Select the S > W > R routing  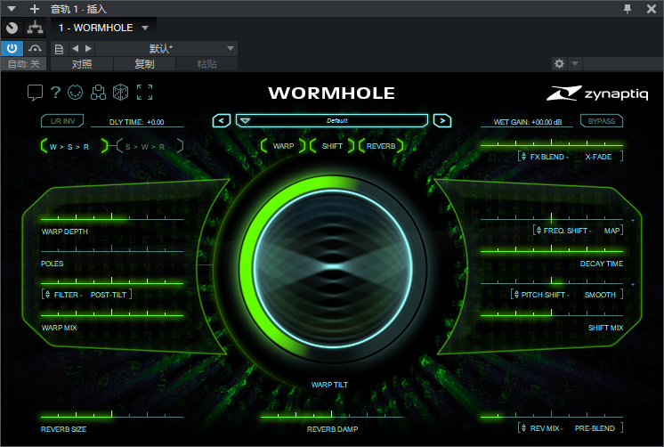(x=150, y=147)
